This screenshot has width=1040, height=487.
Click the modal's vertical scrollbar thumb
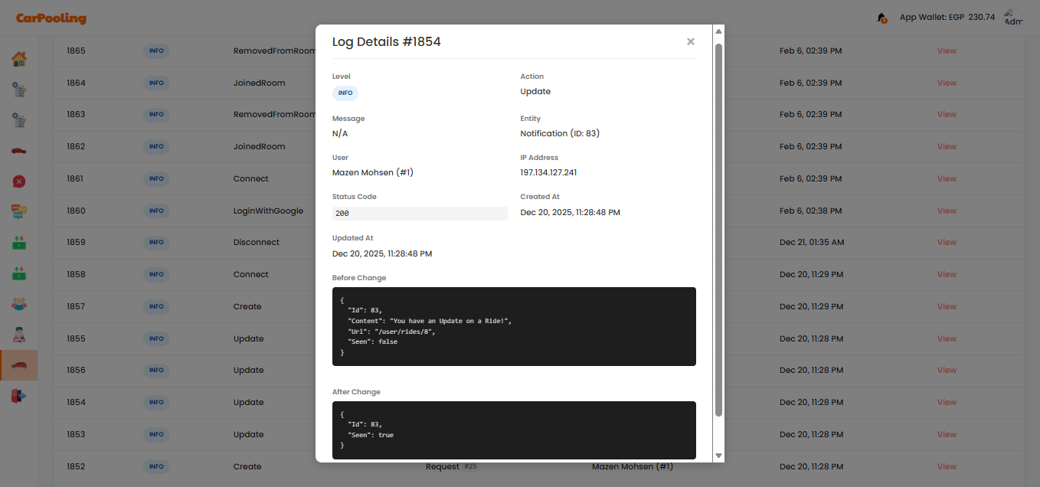[718, 230]
